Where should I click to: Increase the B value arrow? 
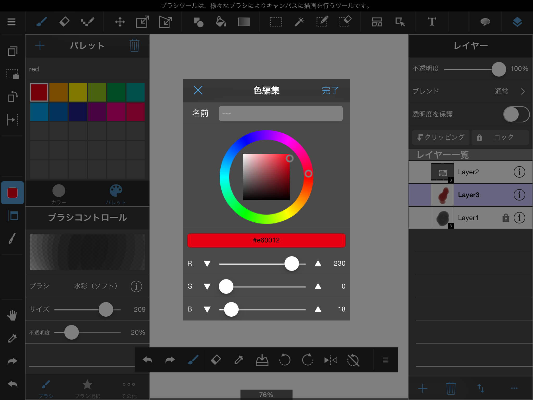click(318, 309)
